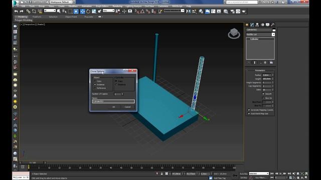Toggle the Slice On checkbox
Screen dimensions: 321x180
[263, 98]
